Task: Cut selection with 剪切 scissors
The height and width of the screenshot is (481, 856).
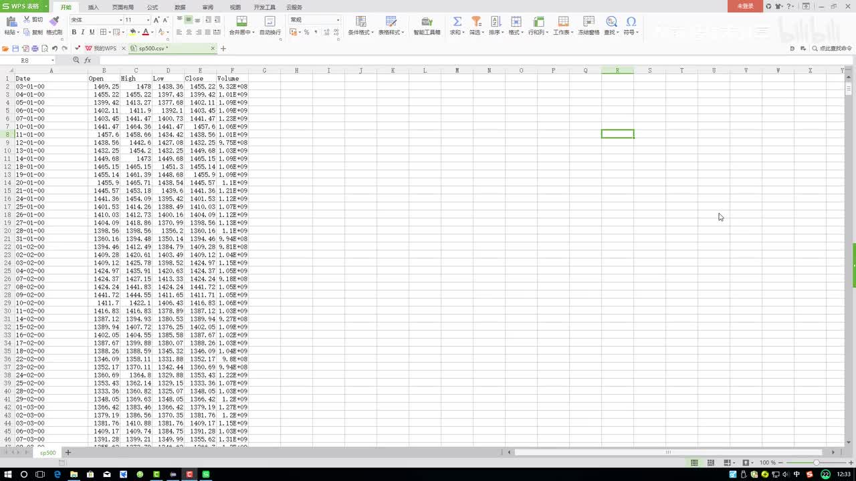Action: tap(33, 20)
